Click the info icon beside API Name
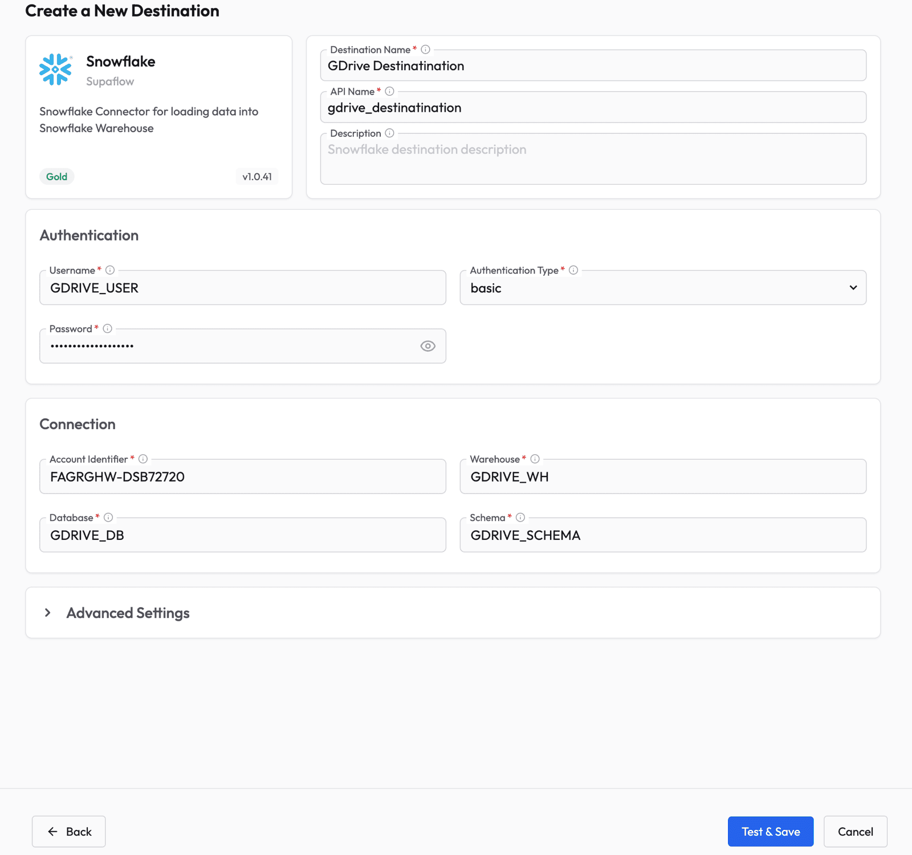This screenshot has width=912, height=855. click(389, 92)
